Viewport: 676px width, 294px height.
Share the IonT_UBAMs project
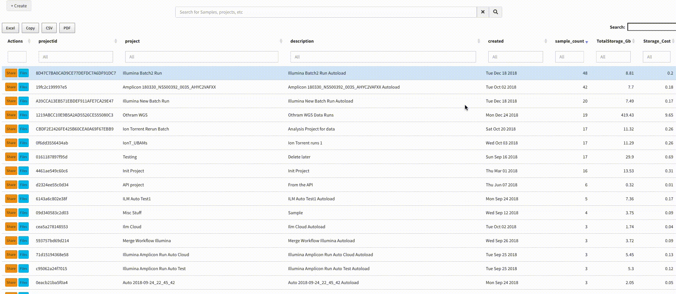(11, 143)
